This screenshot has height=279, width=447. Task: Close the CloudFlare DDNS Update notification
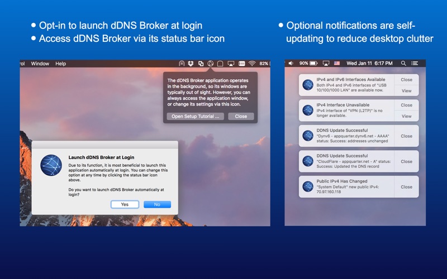pyautogui.click(x=406, y=161)
